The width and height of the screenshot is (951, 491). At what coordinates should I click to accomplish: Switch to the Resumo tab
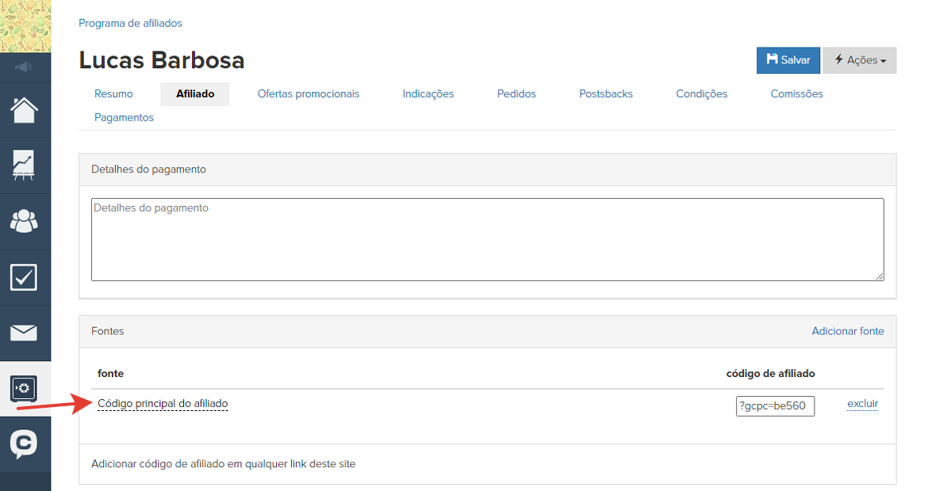point(113,93)
